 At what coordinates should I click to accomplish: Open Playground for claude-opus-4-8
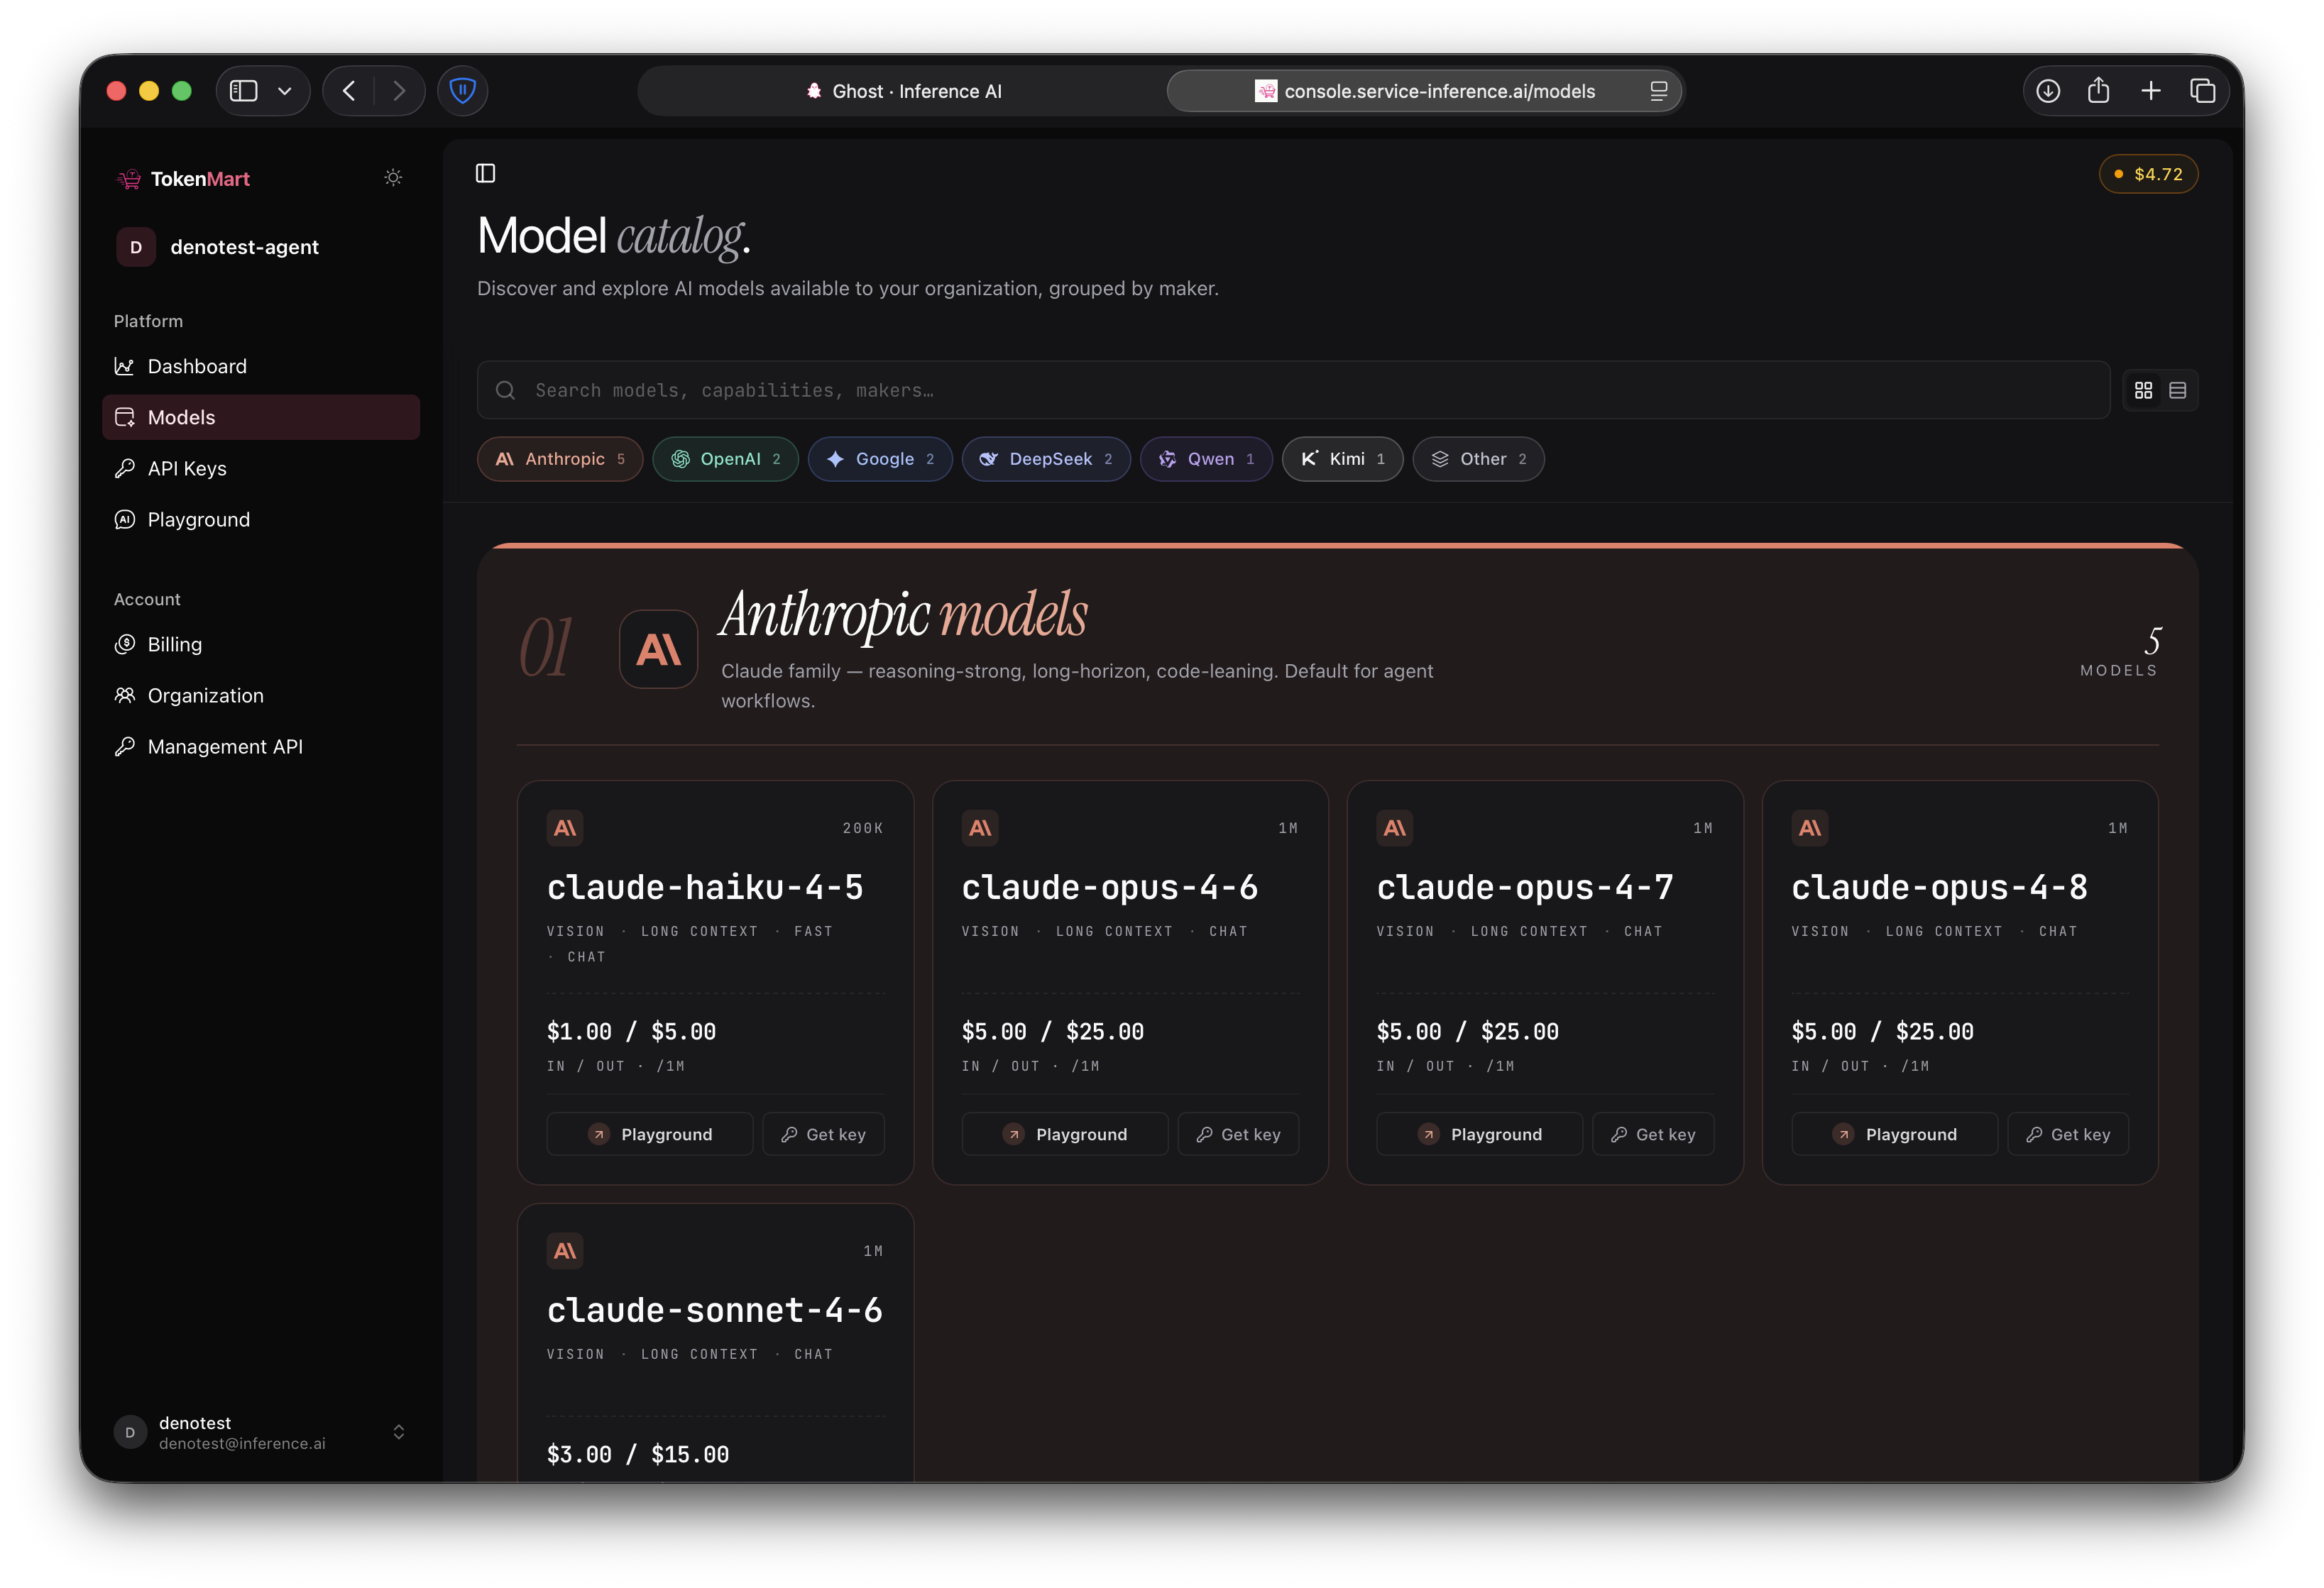tap(1895, 1135)
